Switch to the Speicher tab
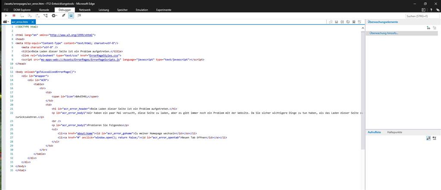Viewport: 441px width, 190px height. click(122, 10)
